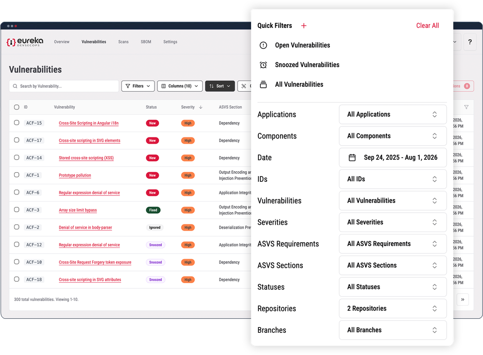
Task: Open Denial of service in body-parser link
Action: pos(85,228)
